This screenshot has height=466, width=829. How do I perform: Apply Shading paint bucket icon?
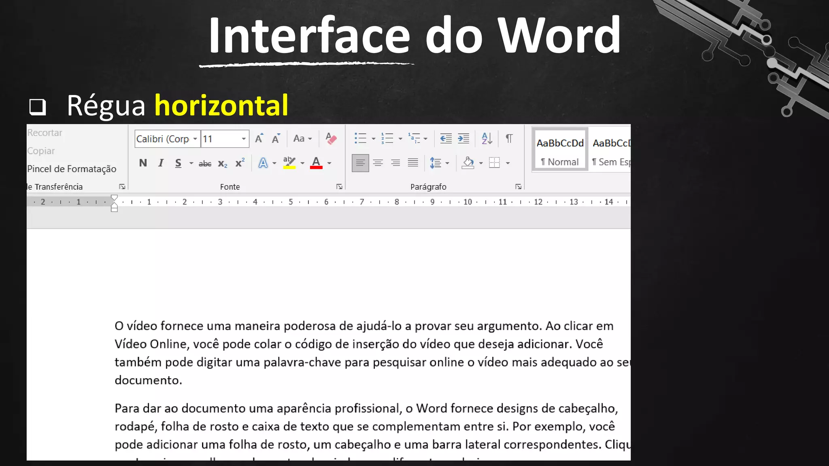[x=468, y=163]
